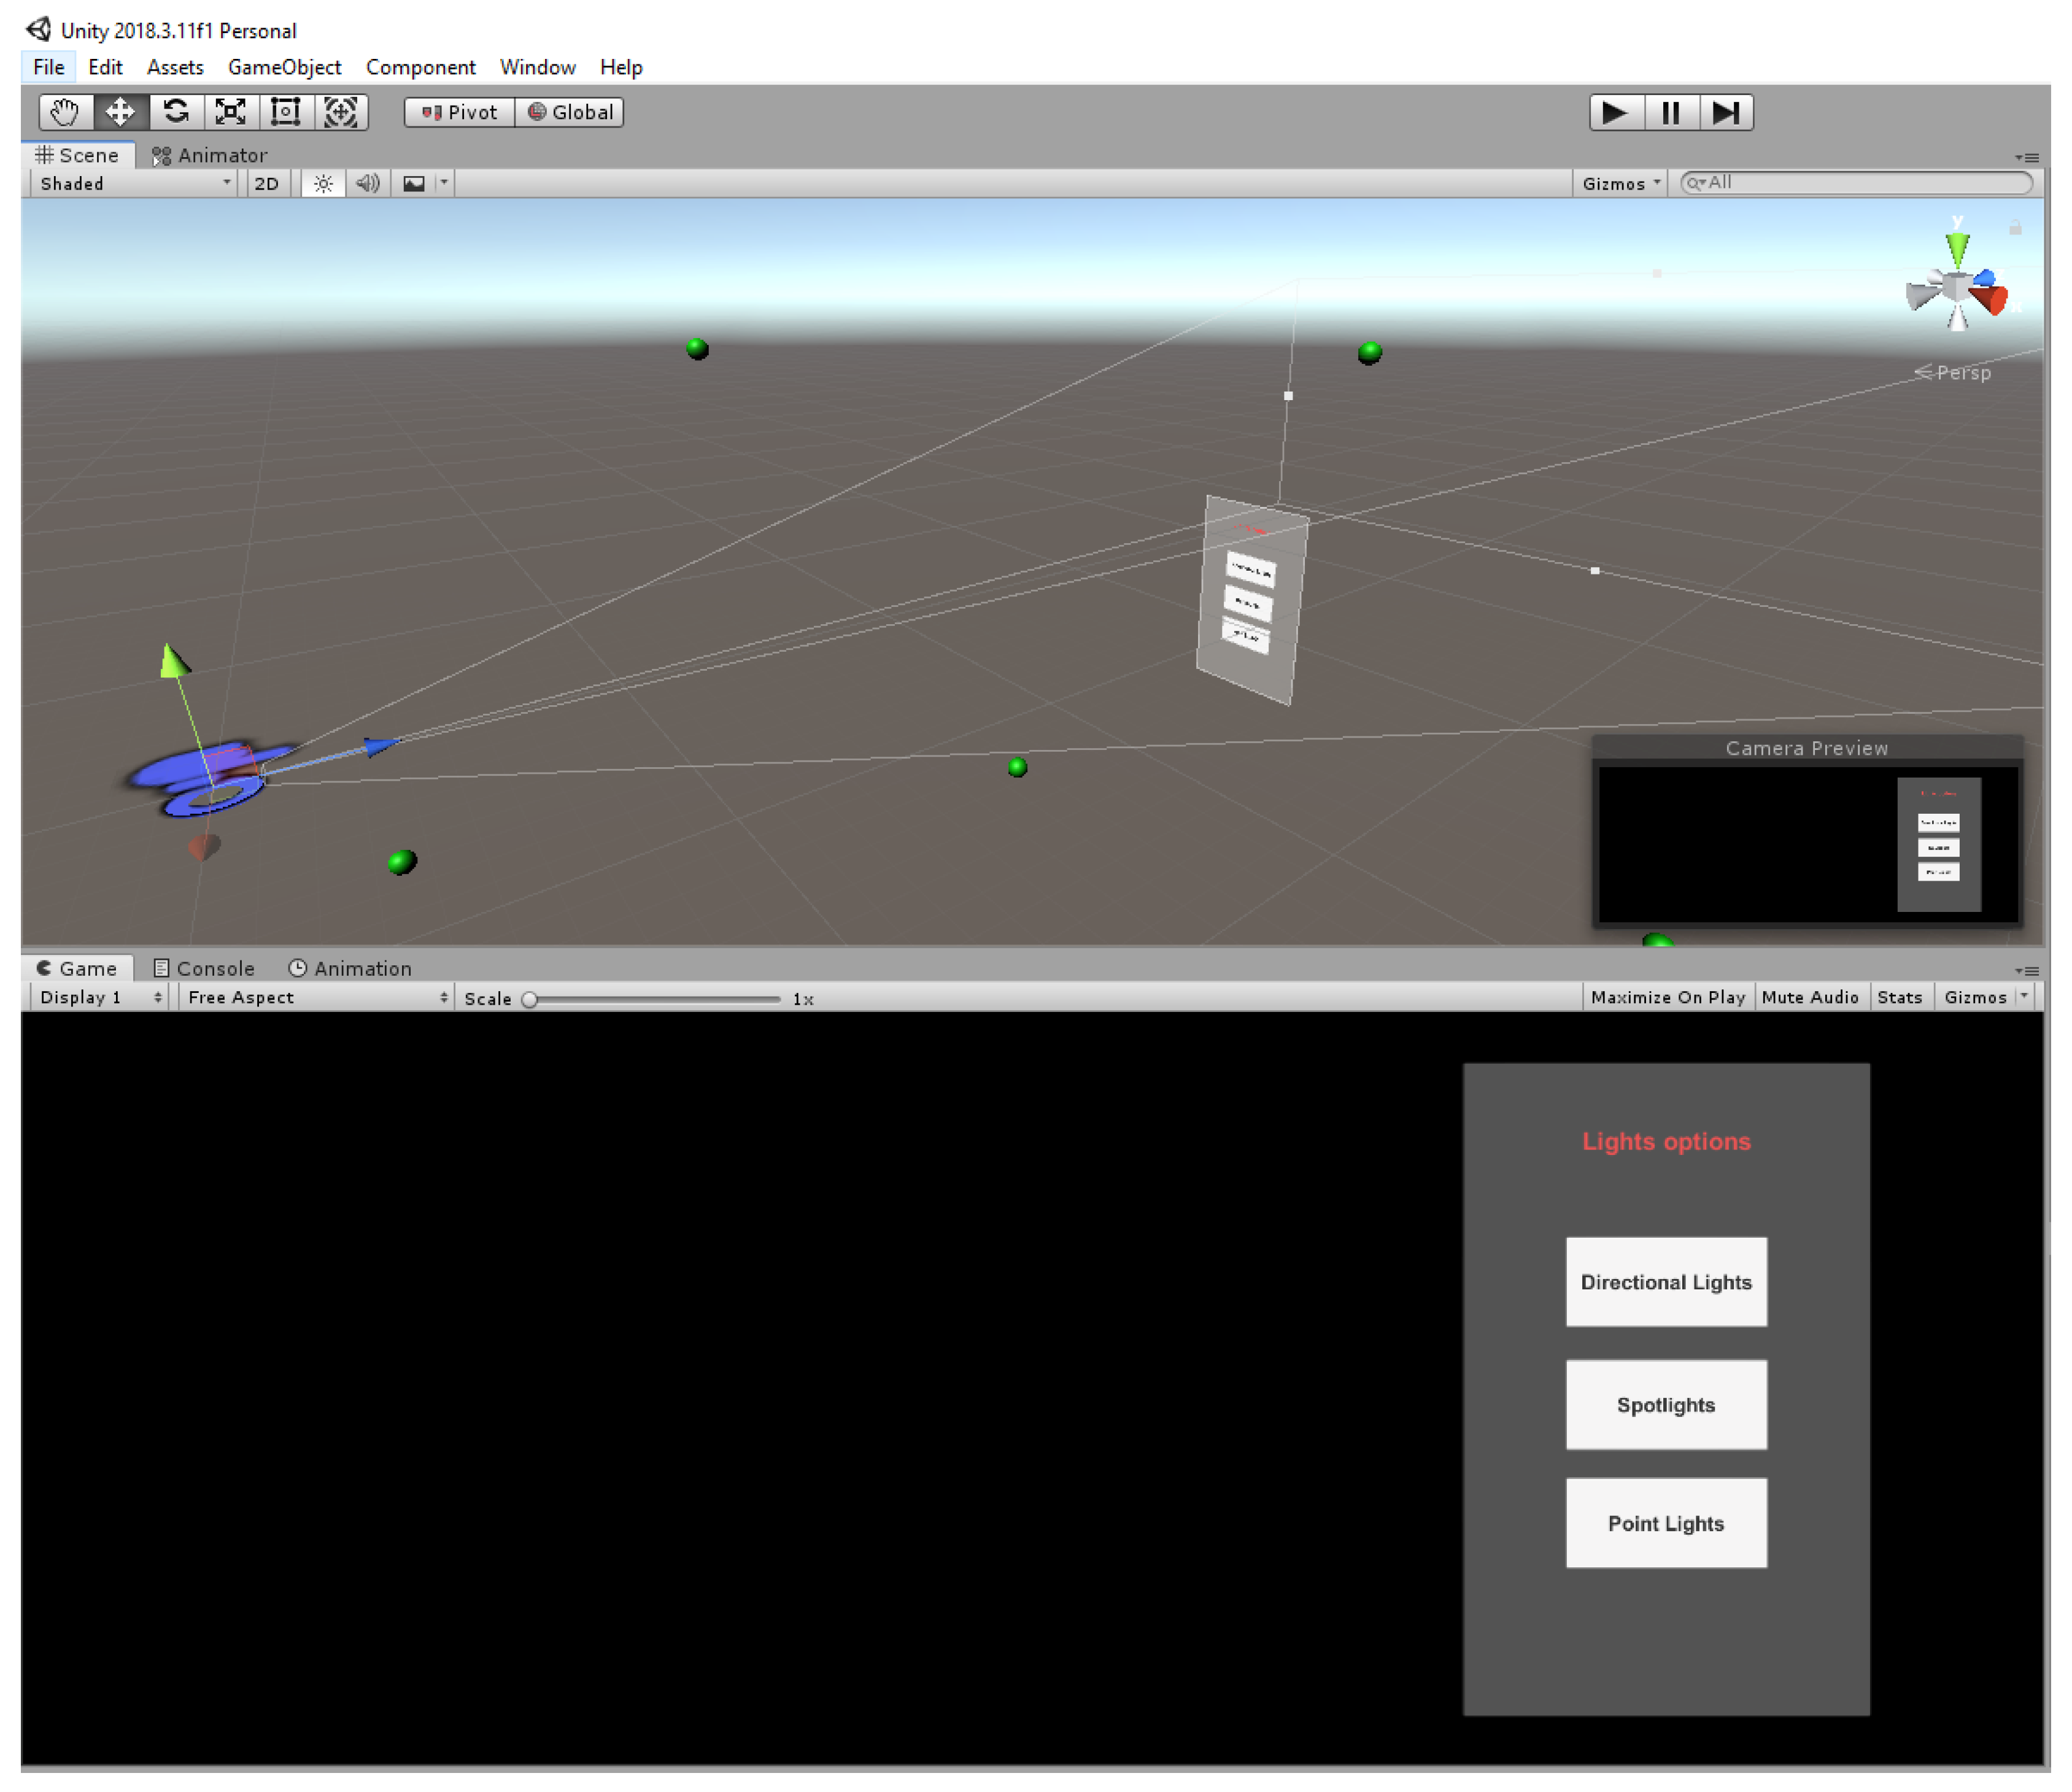Click the Scene search field
2072x1792 pixels.
click(1860, 182)
